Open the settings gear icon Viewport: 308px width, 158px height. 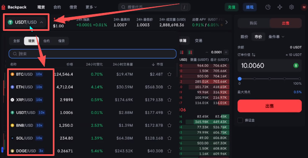pyautogui.click(x=292, y=7)
